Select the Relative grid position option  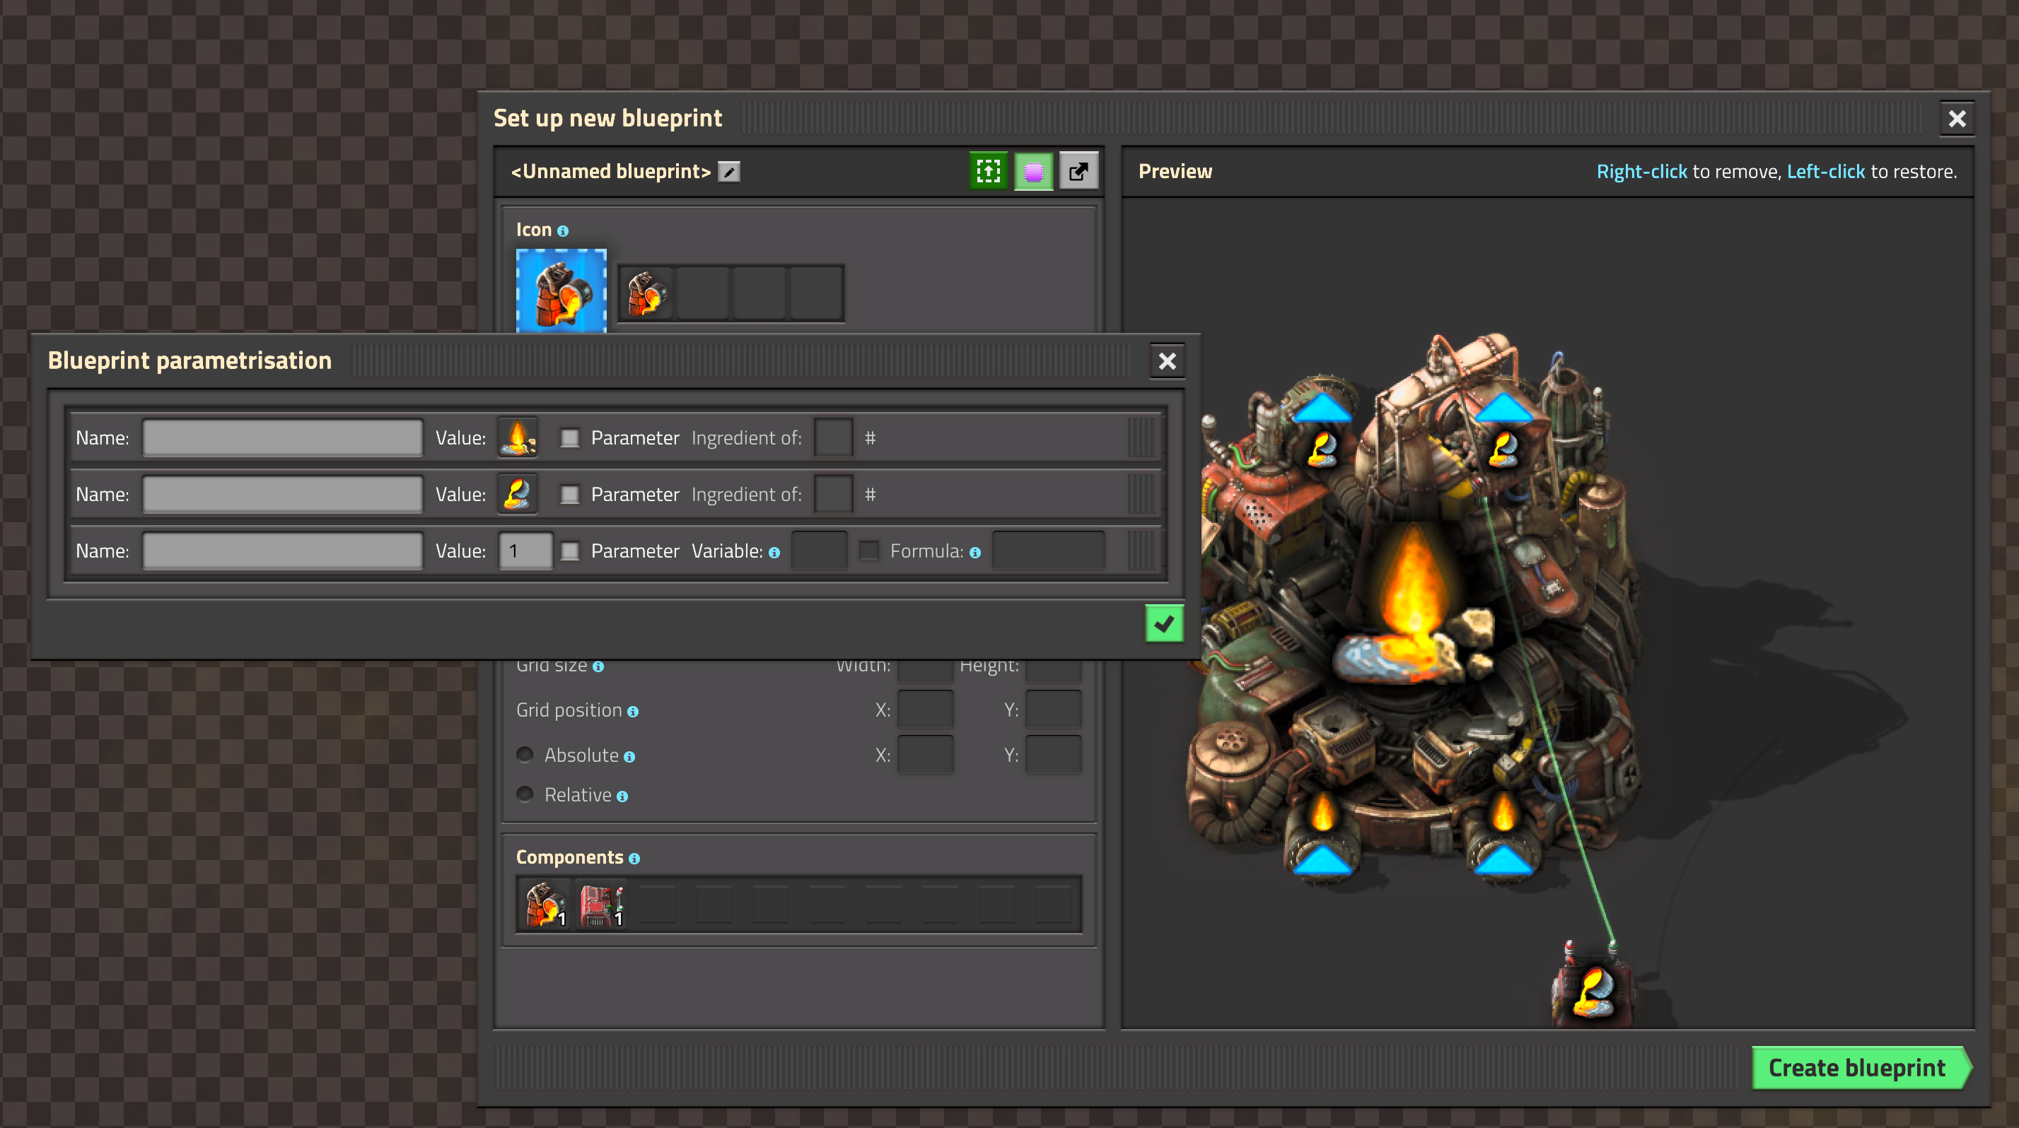(x=525, y=794)
